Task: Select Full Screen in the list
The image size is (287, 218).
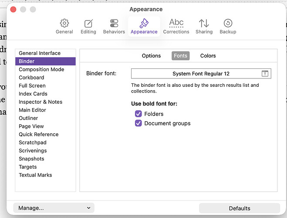Action: [45, 85]
